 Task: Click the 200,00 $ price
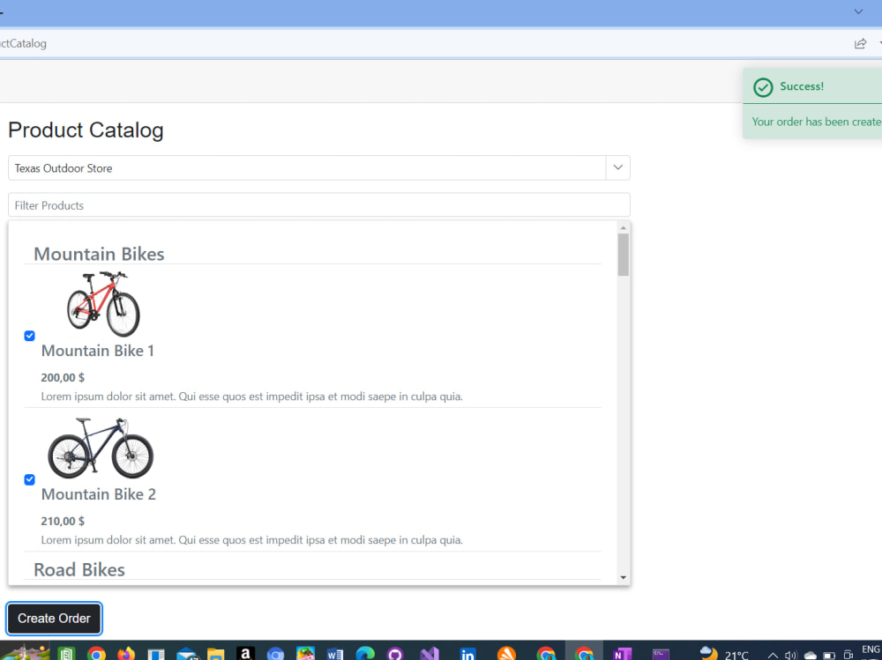click(63, 378)
